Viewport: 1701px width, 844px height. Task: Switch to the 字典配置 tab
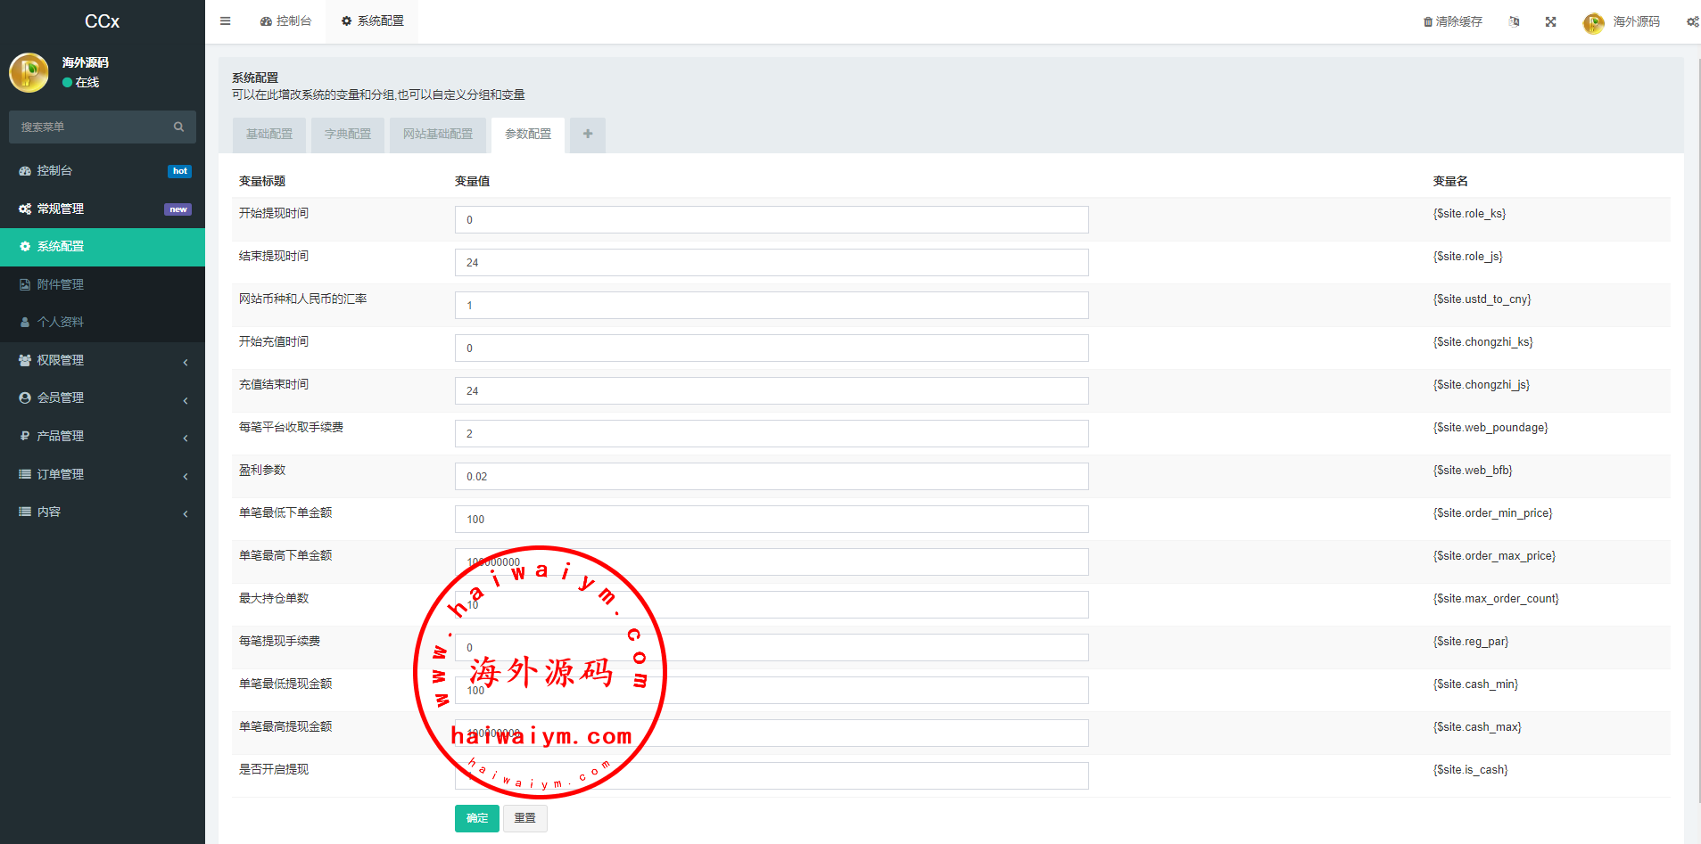click(347, 135)
